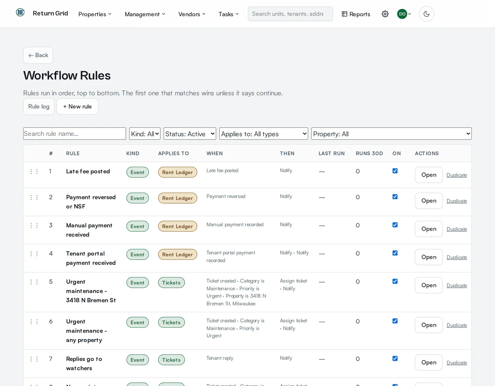Grab drag handle for Replies go to watchers rule

(34, 359)
